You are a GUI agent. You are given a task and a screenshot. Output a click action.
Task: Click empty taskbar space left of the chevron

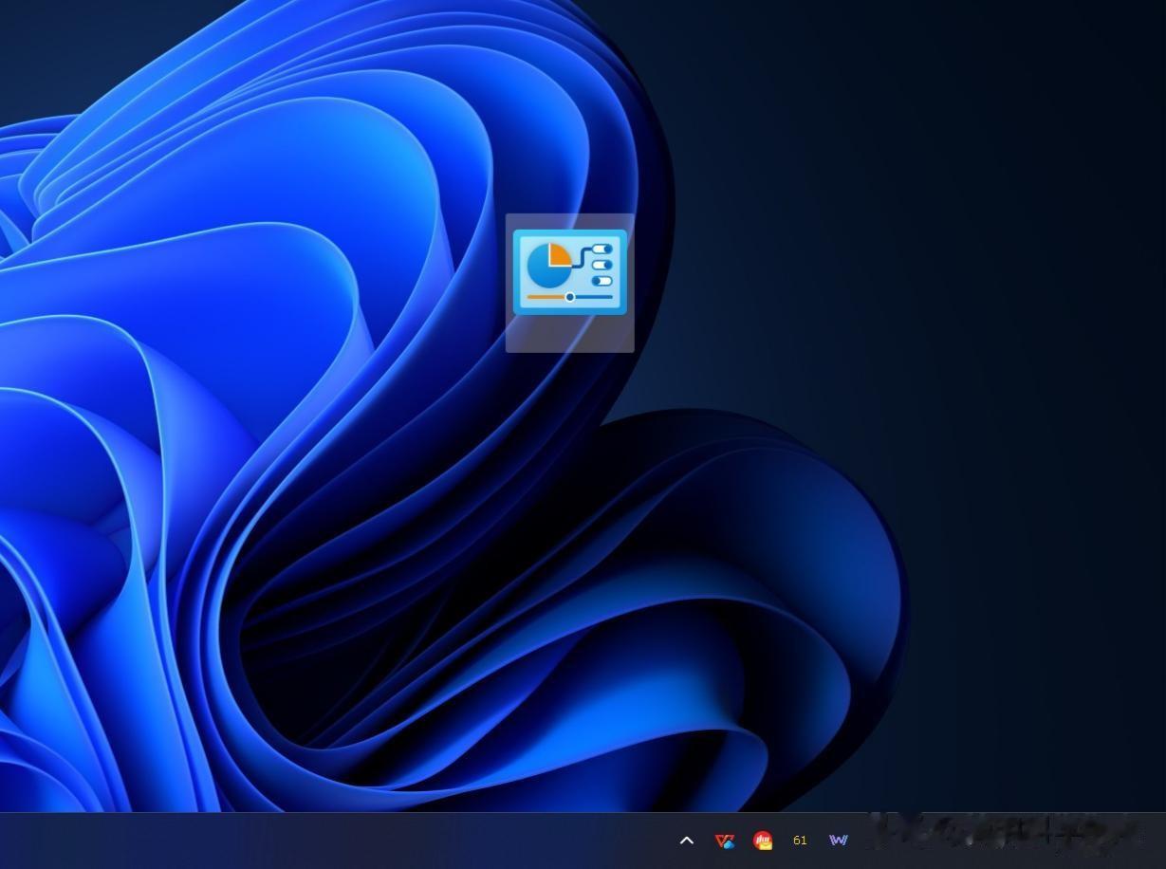[x=379, y=841]
